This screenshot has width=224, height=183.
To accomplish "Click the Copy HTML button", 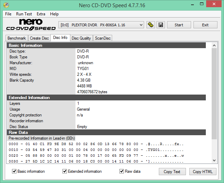I will (x=203, y=172).
